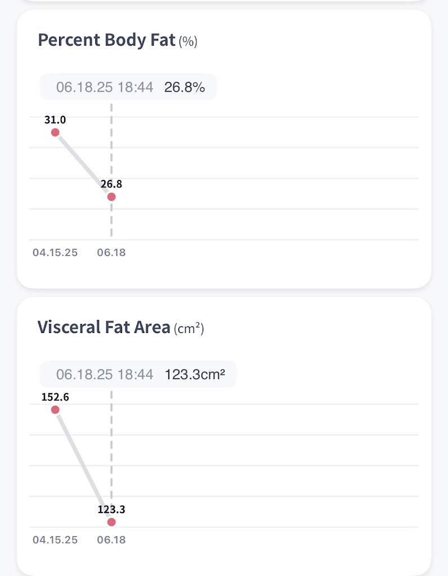Tap the (%) unit label beside Percent Body Fat
The width and height of the screenshot is (448, 576).
pyautogui.click(x=188, y=42)
